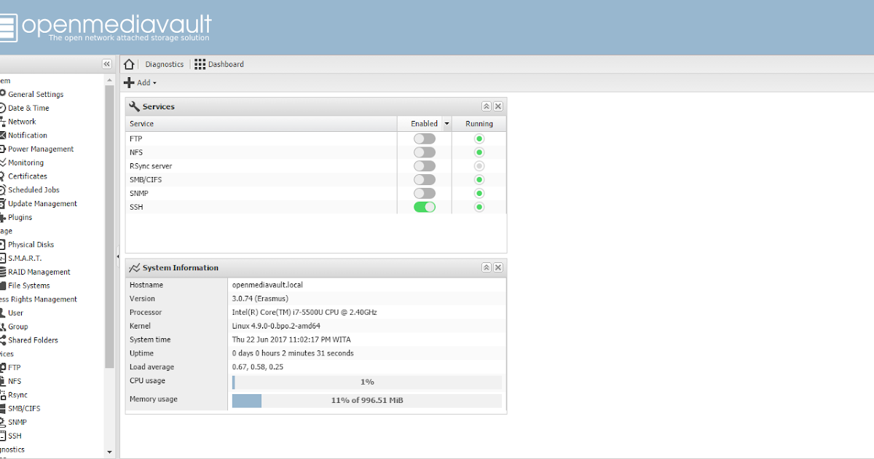Click the Memory usage progress bar
874x459 pixels.
pyautogui.click(x=367, y=401)
